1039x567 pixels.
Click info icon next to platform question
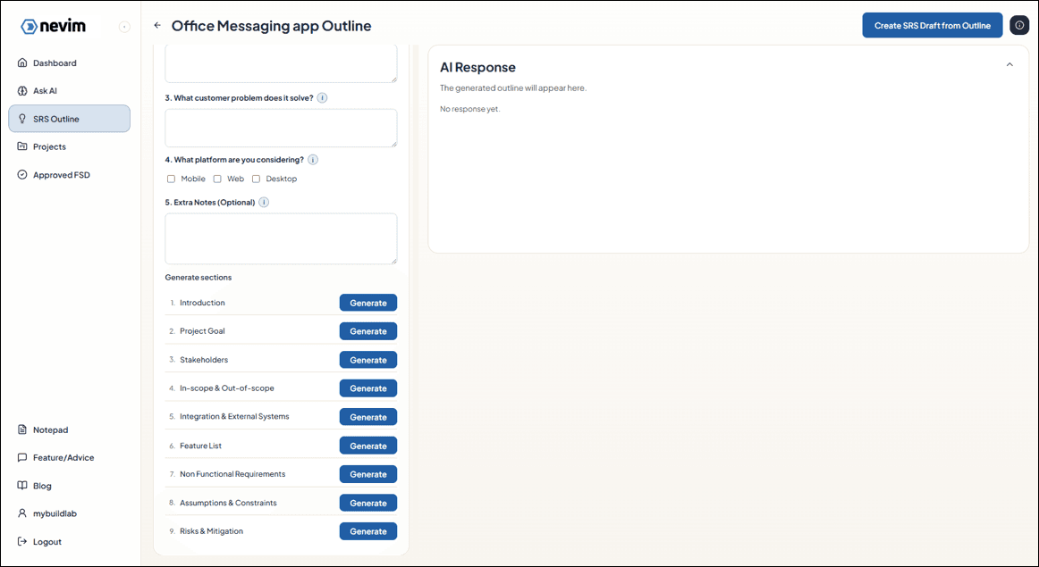(313, 160)
